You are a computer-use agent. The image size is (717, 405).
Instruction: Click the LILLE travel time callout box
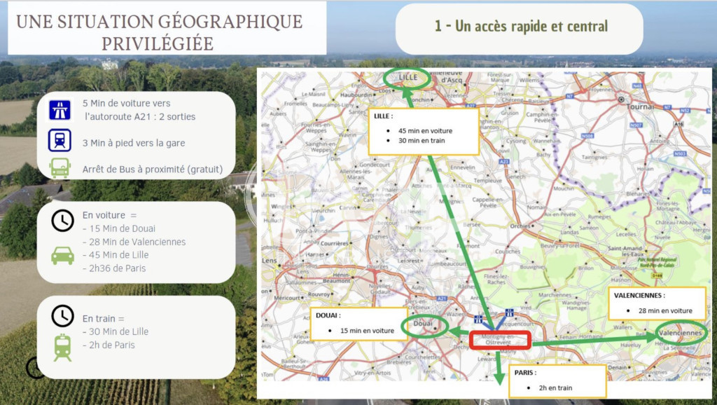click(x=424, y=131)
